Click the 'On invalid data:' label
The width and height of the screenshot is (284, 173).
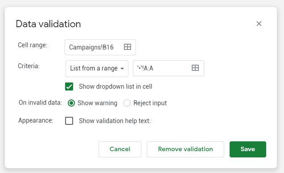point(41,103)
